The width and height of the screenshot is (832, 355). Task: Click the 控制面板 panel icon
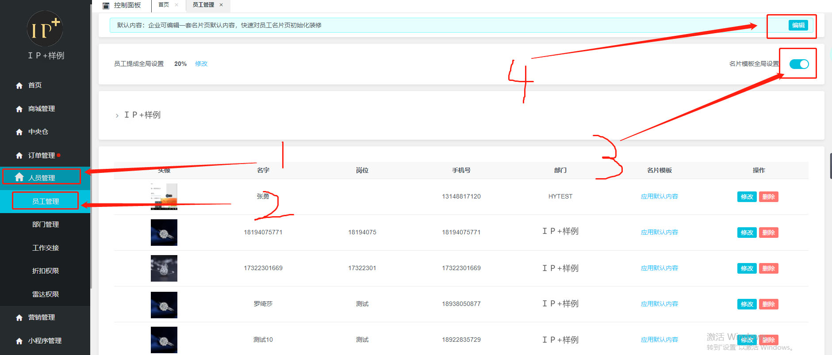[106, 5]
